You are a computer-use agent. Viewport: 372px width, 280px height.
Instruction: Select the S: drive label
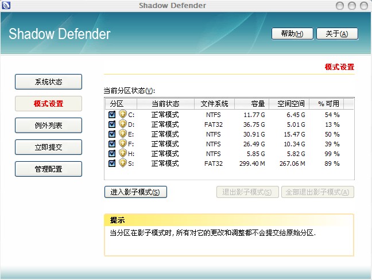[x=131, y=164]
